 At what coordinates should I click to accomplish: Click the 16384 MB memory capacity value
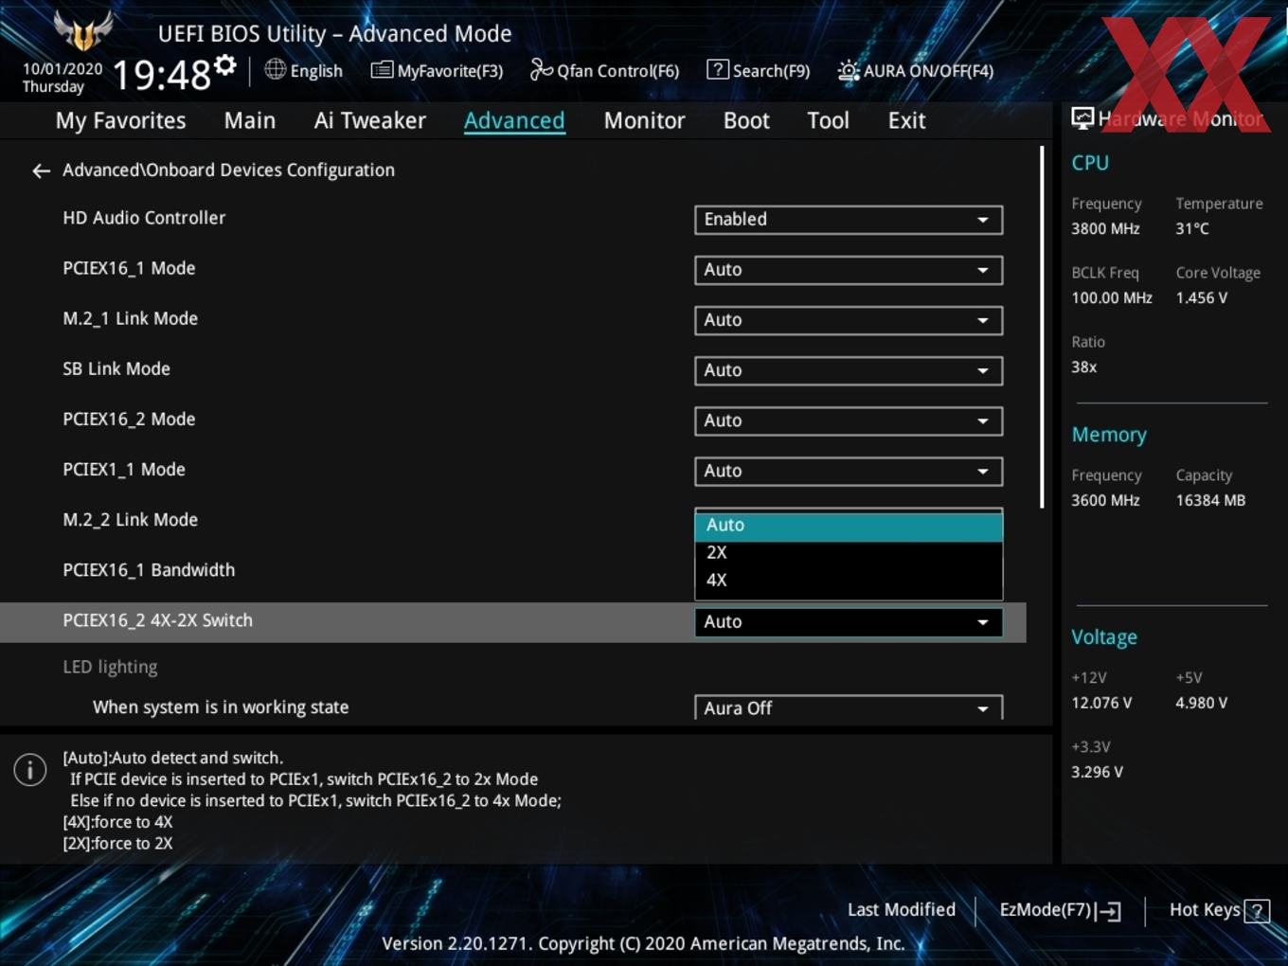(x=1210, y=501)
